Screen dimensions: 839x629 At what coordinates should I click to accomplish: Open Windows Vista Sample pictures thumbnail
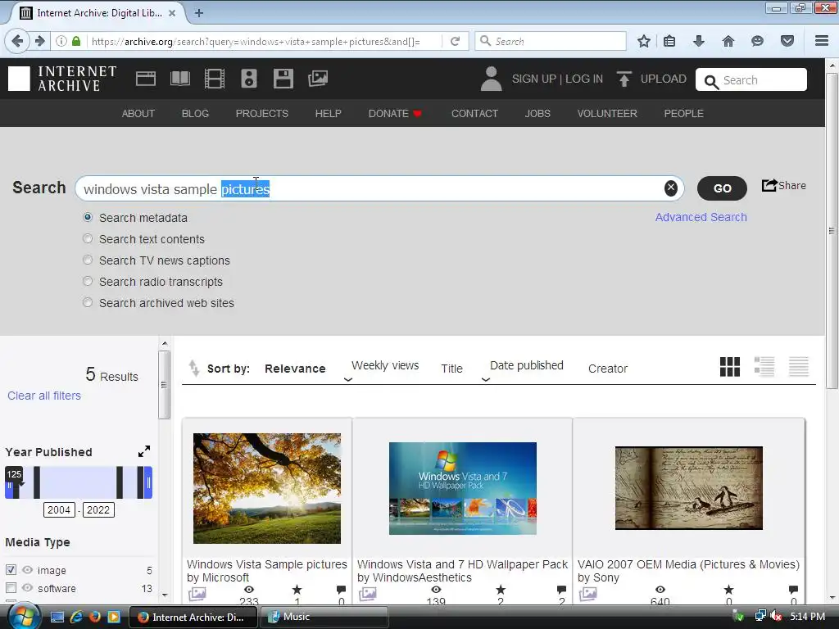pyautogui.click(x=267, y=488)
